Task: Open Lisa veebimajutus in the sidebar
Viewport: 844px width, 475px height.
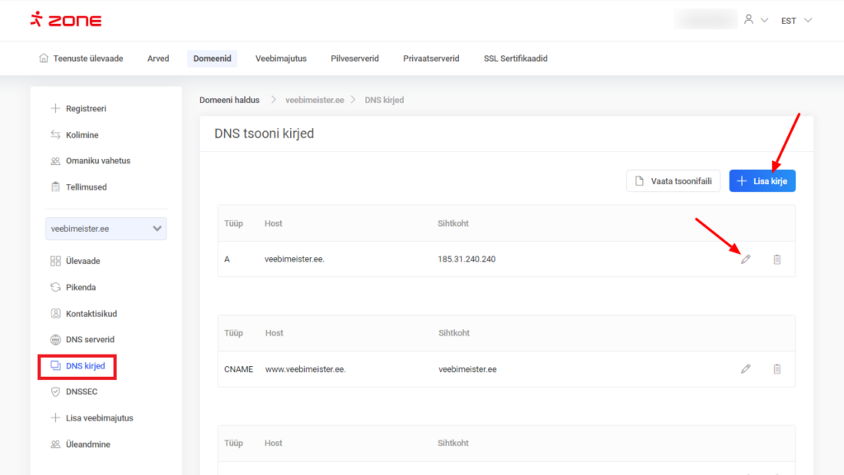Action: [x=100, y=418]
